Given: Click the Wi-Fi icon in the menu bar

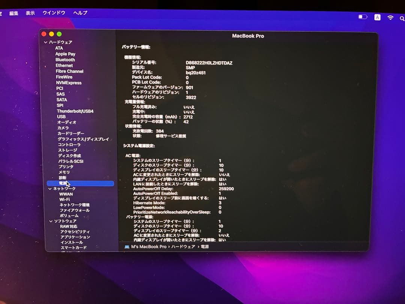Looking at the screenshot, I should pyautogui.click(x=390, y=17).
